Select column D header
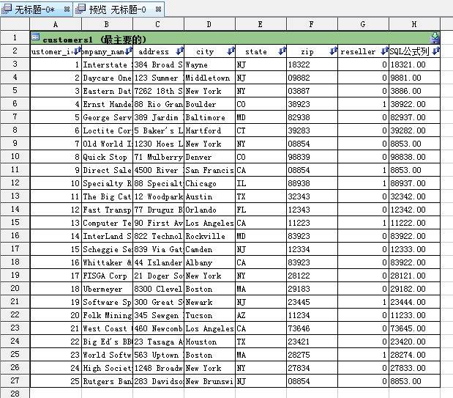453x398 pixels. (x=209, y=24)
